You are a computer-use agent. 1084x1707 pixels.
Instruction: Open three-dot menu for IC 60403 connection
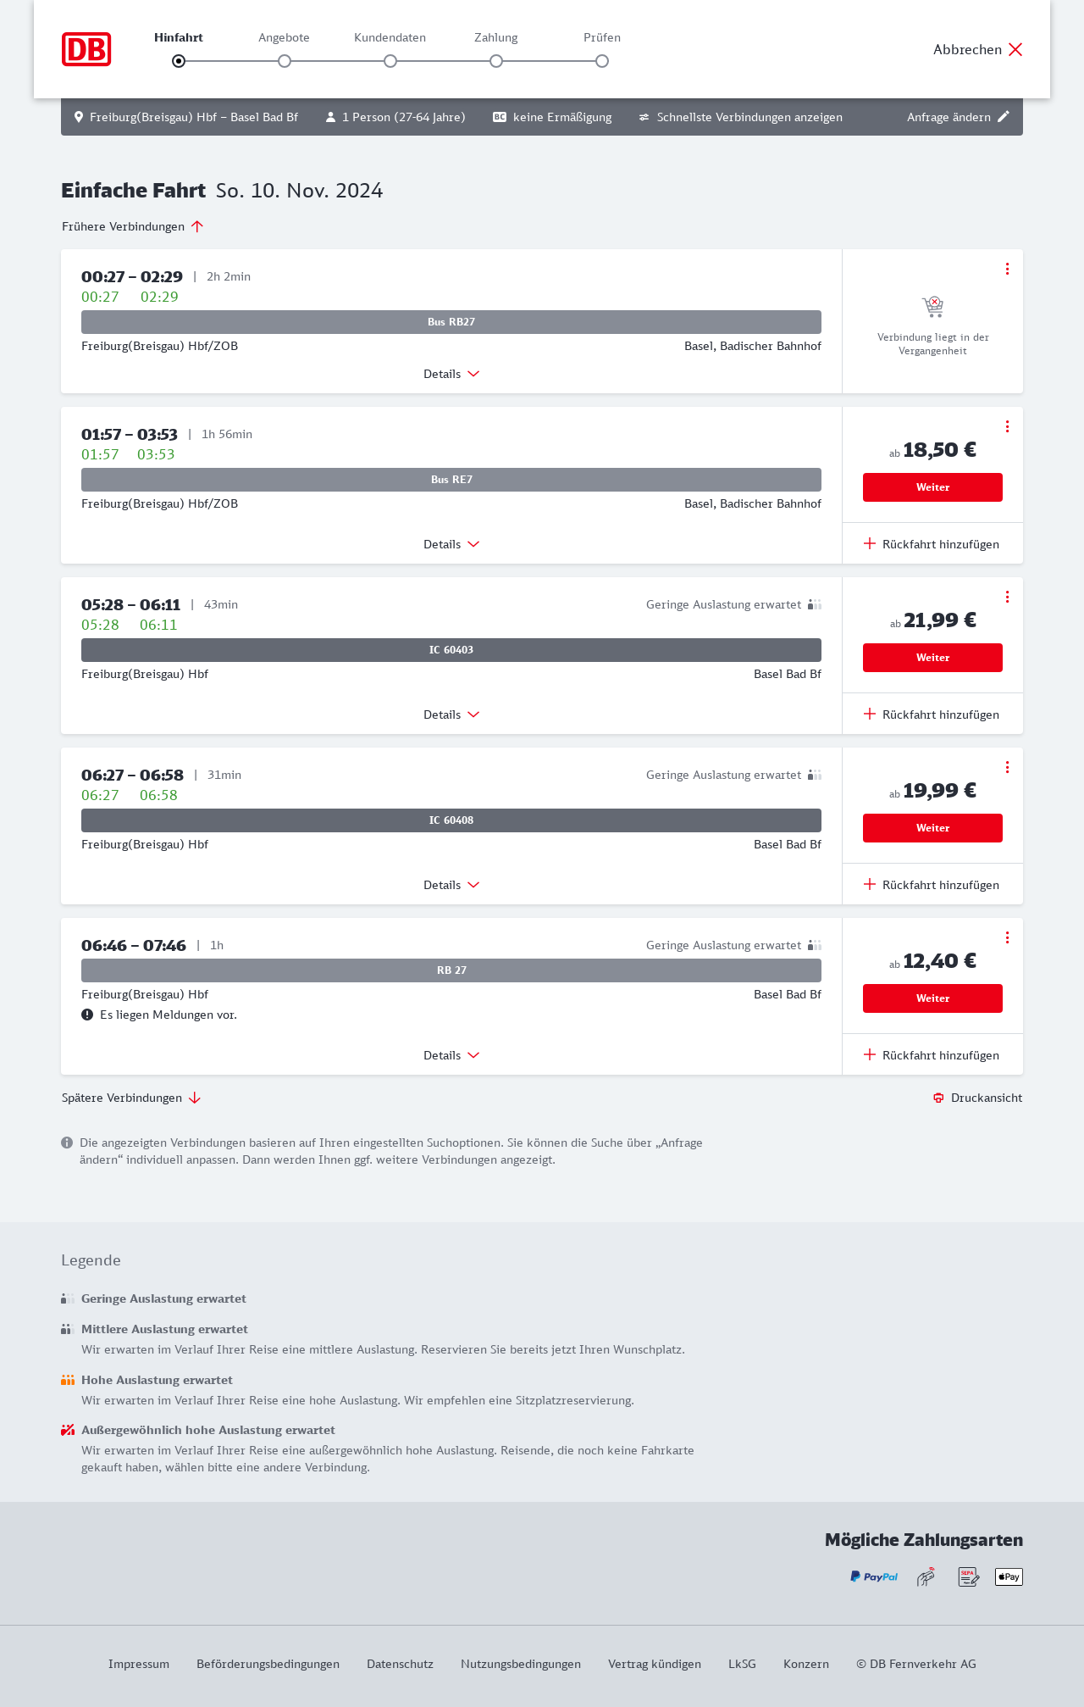[1007, 597]
